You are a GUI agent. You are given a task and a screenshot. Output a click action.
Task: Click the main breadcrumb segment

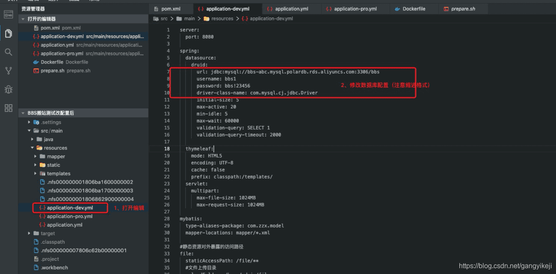pos(189,19)
